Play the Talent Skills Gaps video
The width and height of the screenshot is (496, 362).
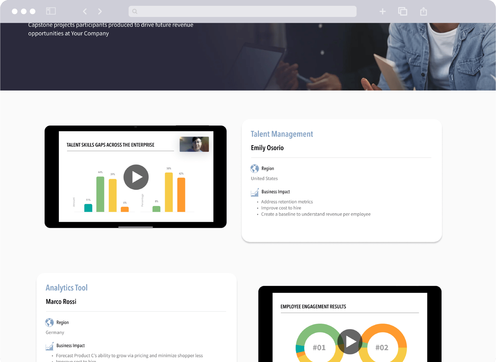coord(136,177)
